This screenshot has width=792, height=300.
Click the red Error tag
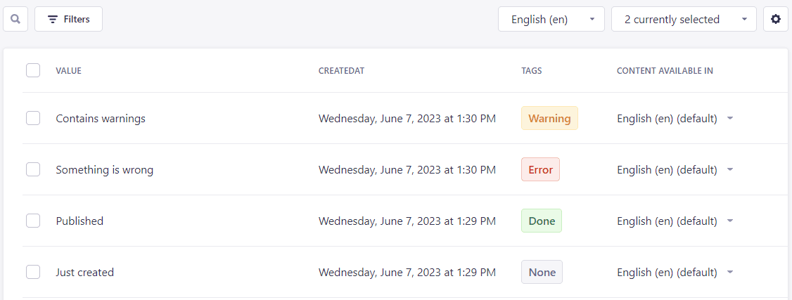tap(540, 169)
